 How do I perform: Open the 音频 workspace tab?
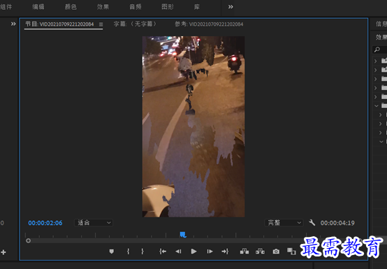pyautogui.click(x=136, y=7)
